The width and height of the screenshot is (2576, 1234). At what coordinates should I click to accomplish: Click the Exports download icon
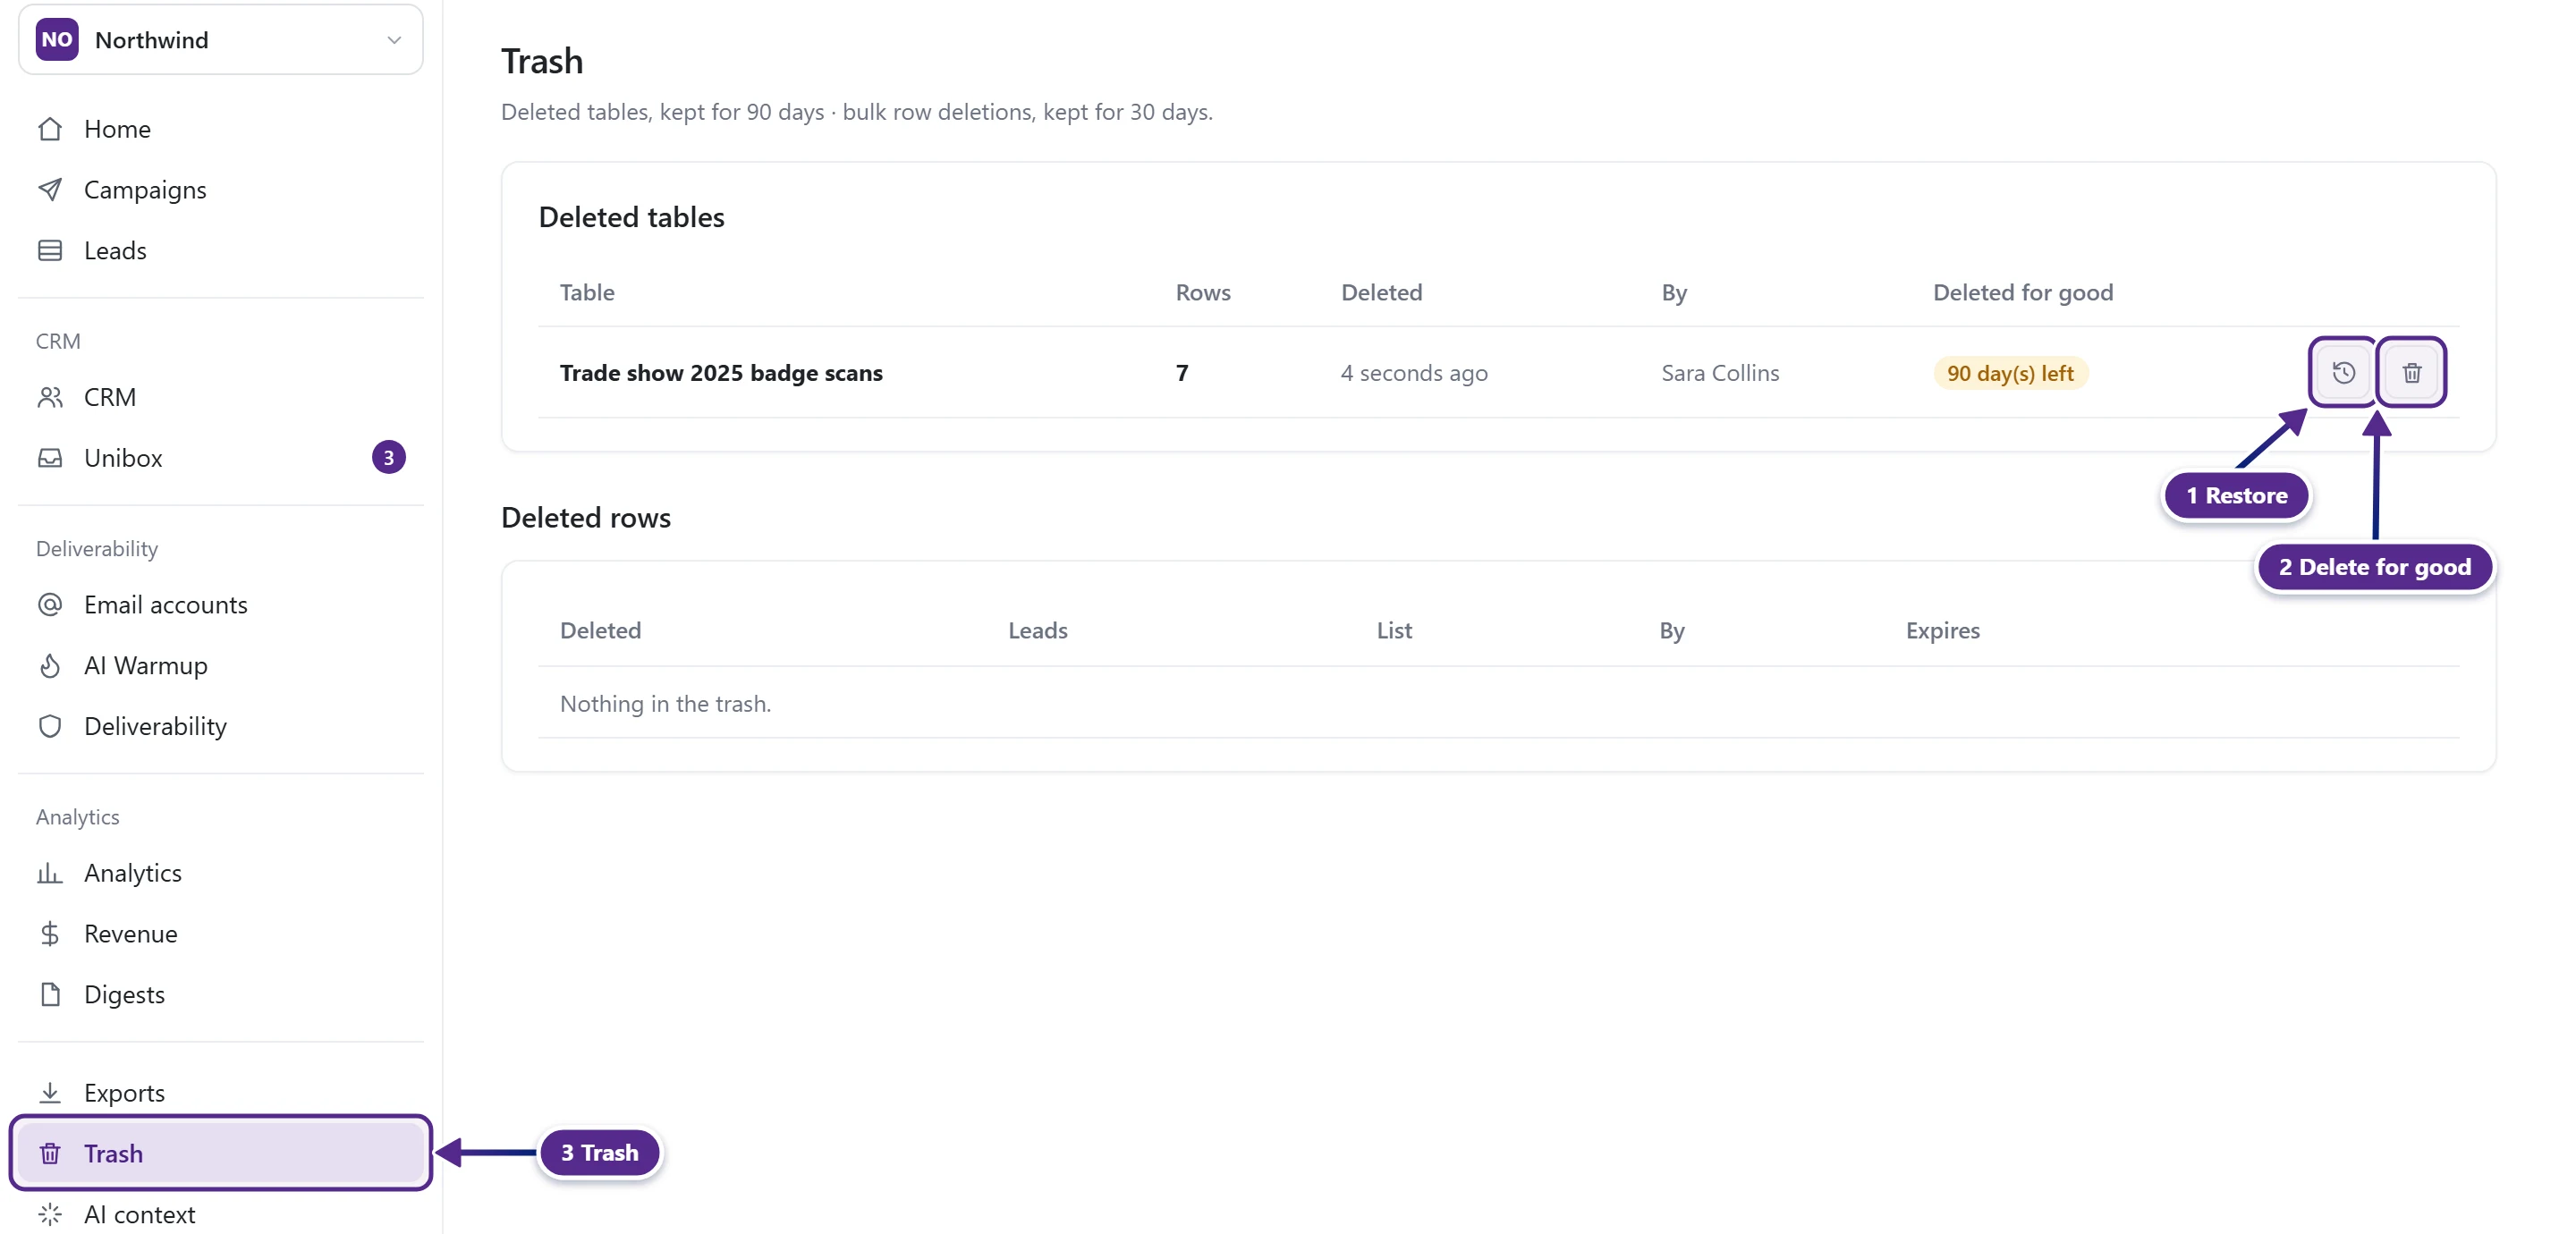(50, 1092)
